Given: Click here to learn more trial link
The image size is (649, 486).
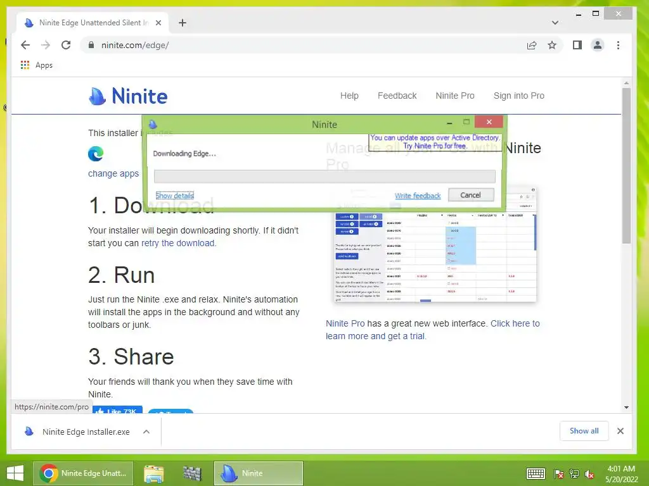Looking at the screenshot, I should click(432, 330).
